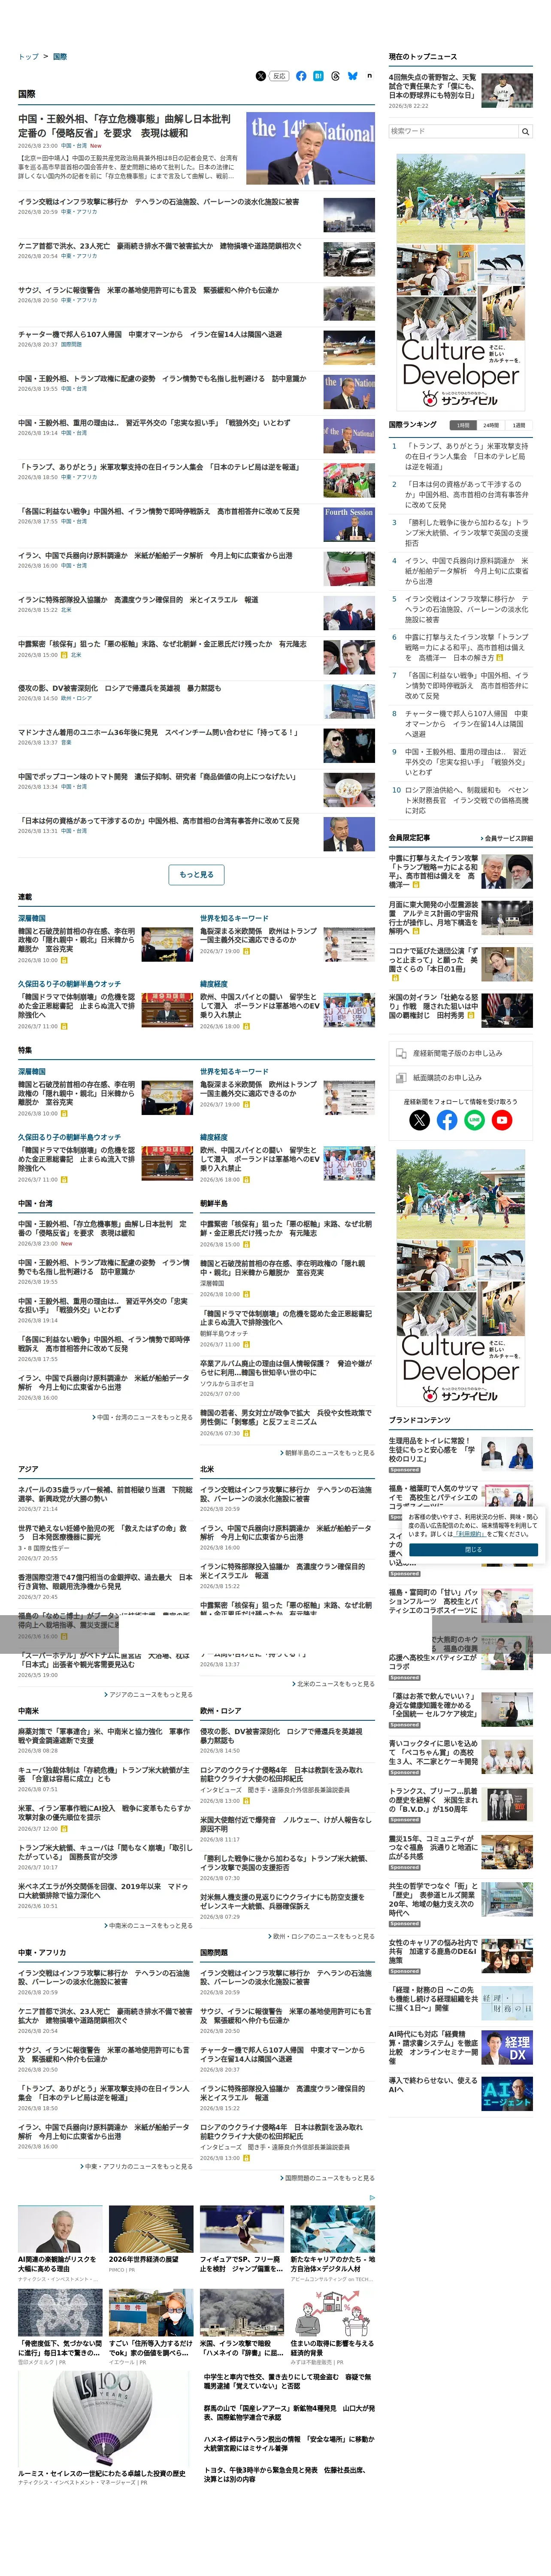The image size is (551, 2576).
Task: Go to トップ in the breadcrumb
Action: click(x=28, y=57)
